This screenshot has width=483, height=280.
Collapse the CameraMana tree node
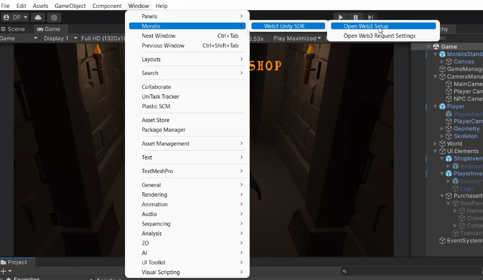[x=435, y=77]
